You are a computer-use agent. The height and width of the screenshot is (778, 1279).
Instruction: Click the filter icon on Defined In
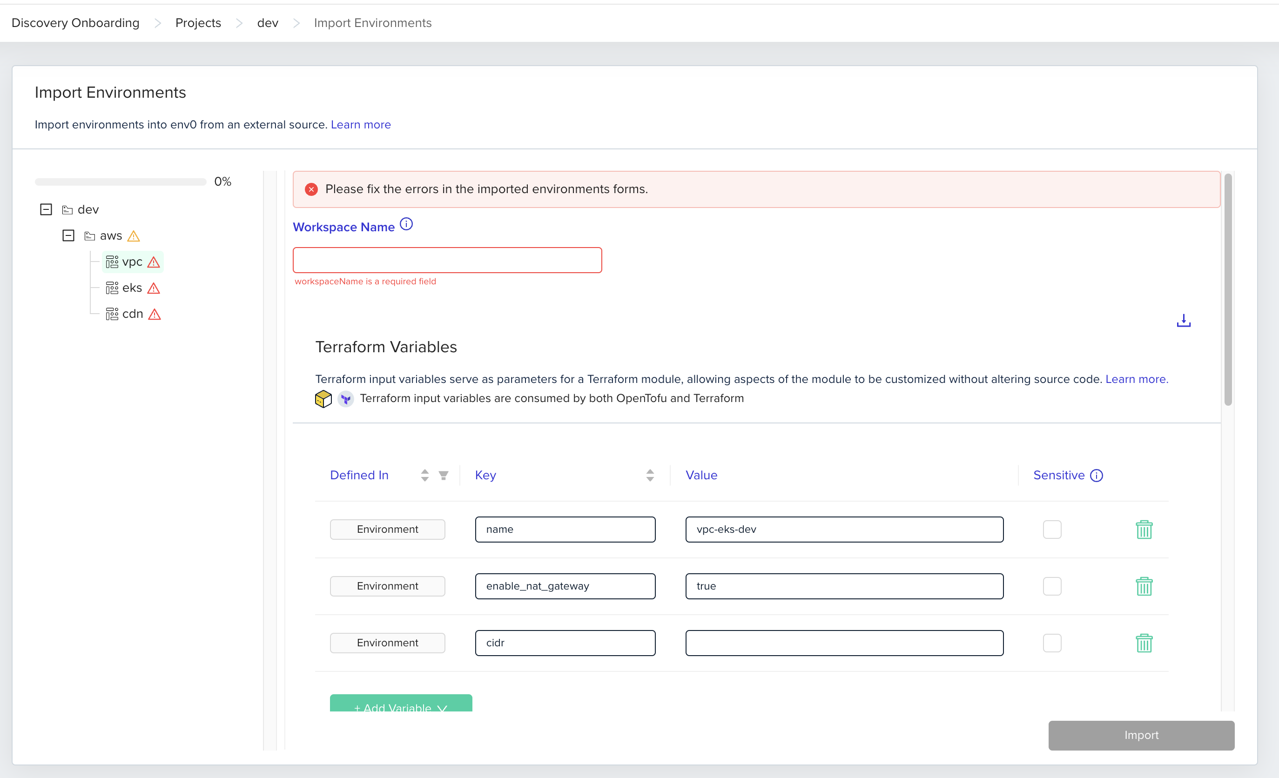(x=443, y=475)
